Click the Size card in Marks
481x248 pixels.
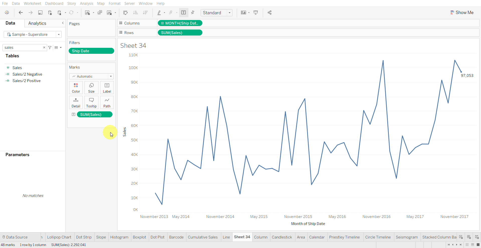tap(91, 88)
